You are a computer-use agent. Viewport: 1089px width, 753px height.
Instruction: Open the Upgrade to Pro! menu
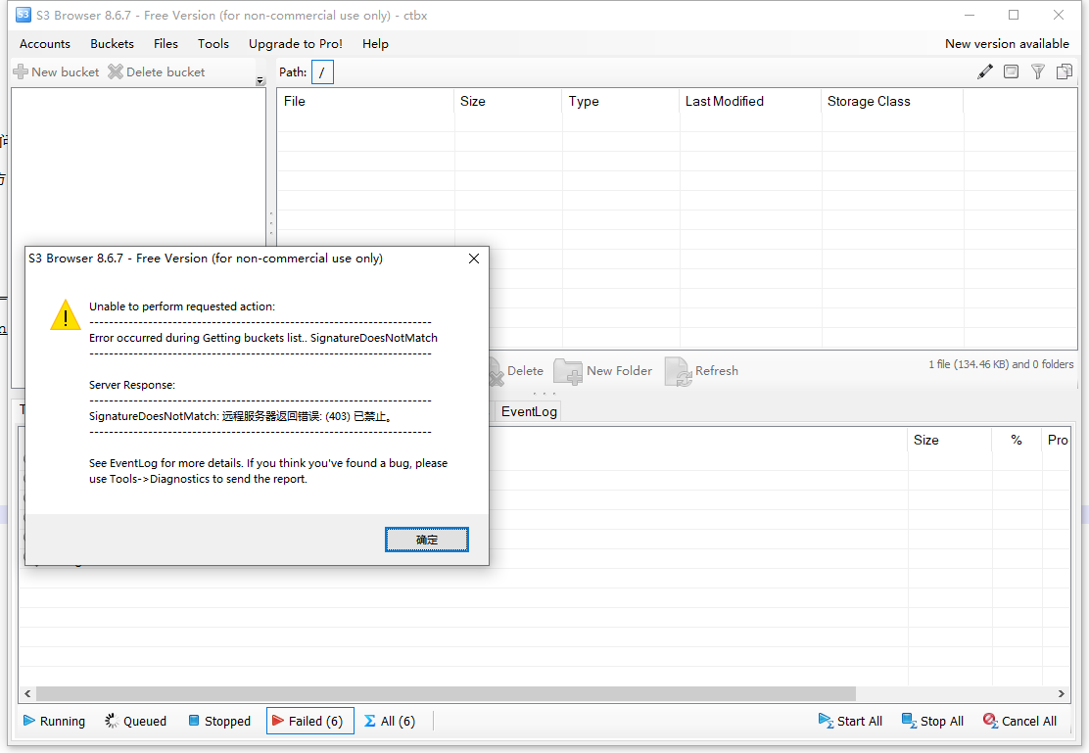pos(295,44)
